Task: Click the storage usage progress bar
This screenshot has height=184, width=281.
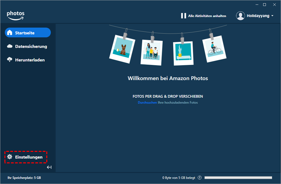Action: coord(238,178)
